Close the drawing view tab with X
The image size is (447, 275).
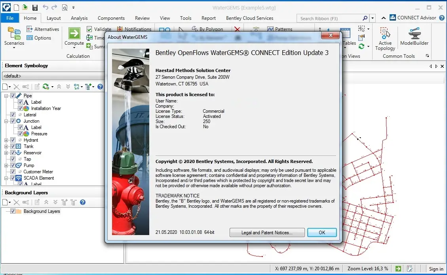(442, 66)
